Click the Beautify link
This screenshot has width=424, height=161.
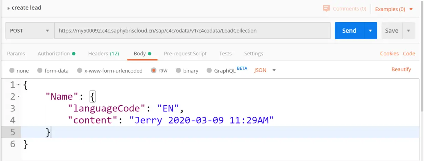(x=401, y=69)
